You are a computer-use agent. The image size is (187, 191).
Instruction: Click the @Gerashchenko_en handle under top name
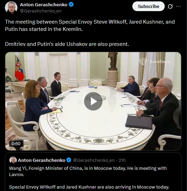[x=41, y=11]
